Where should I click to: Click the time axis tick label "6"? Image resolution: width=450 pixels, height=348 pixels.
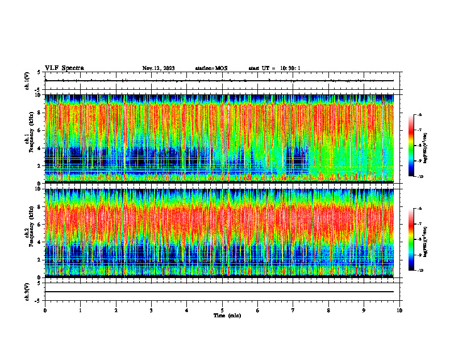click(257, 310)
